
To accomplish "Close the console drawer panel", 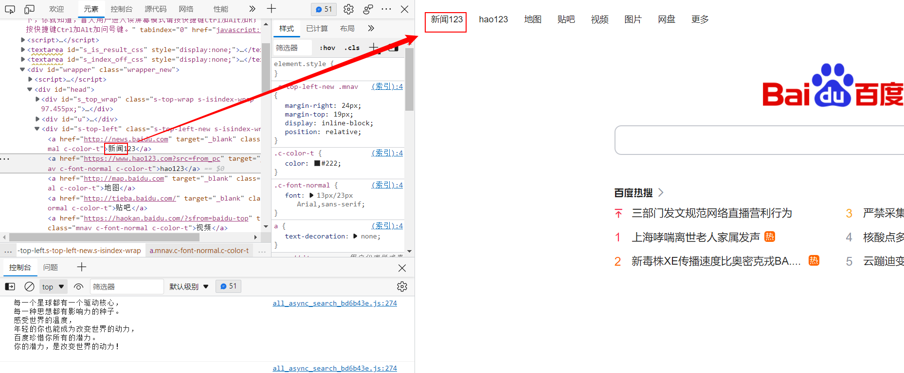I will pos(402,268).
